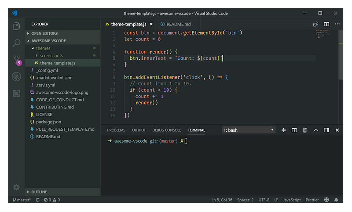Open README.md in the explorer tree
352x212 pixels.
pyautogui.click(x=62, y=137)
